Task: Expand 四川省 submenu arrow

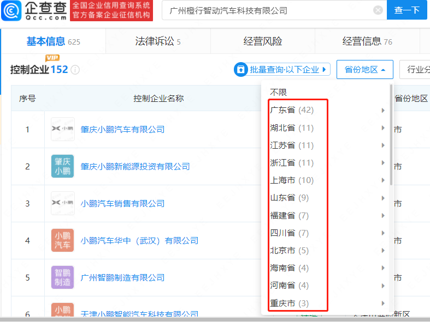Action: [x=383, y=233]
